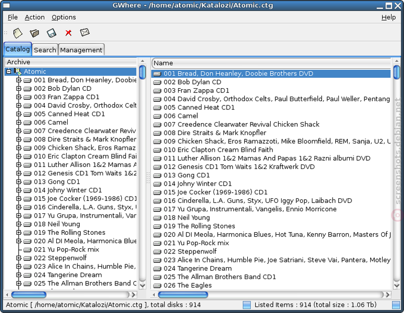Select 019 The Rolling Stones in right list
This screenshot has height=313, width=404.
point(271,226)
